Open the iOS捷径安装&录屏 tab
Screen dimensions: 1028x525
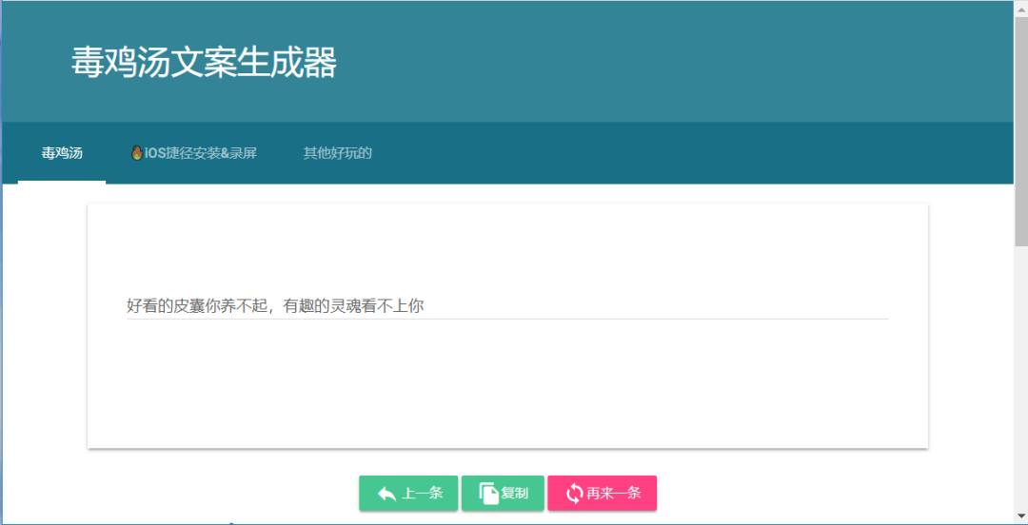click(x=194, y=153)
